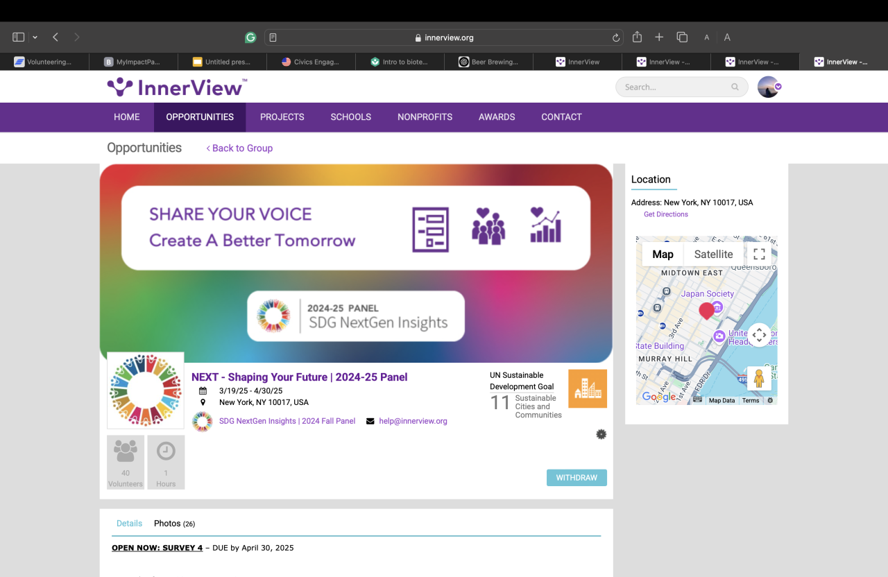
Task: Click the map pan camera control
Action: [760, 336]
